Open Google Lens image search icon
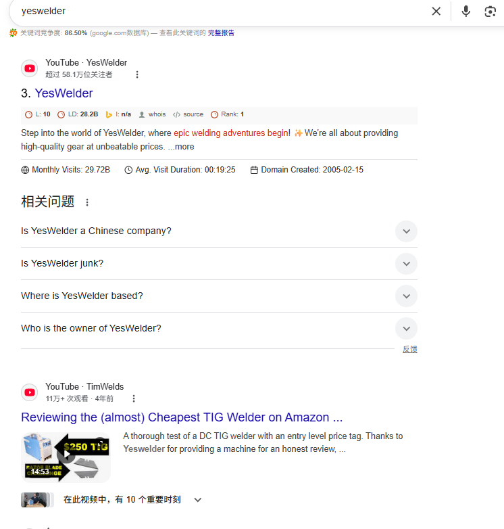The height and width of the screenshot is (529, 504). click(x=490, y=11)
